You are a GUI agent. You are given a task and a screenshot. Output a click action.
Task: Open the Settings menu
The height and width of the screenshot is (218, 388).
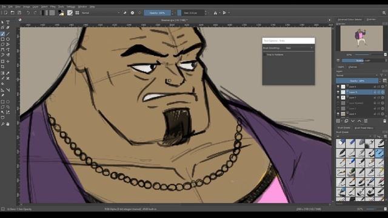[x=71, y=7]
